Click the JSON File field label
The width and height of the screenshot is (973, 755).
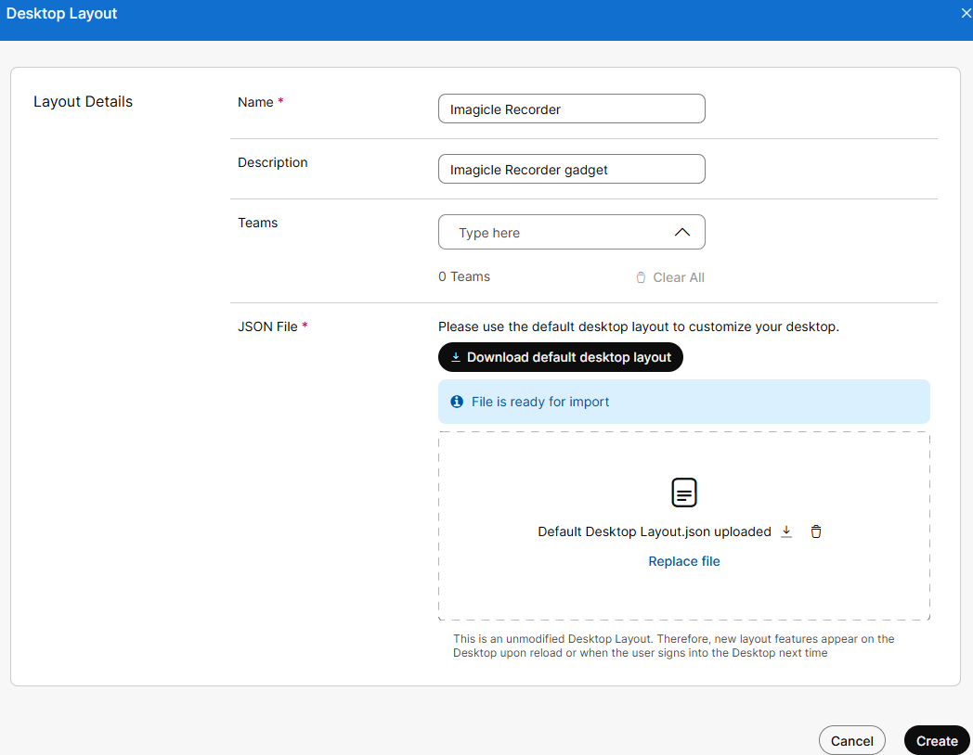[267, 326]
